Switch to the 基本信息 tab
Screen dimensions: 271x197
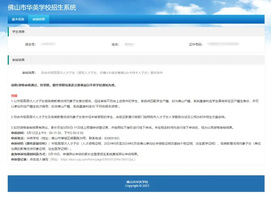[x=18, y=19]
